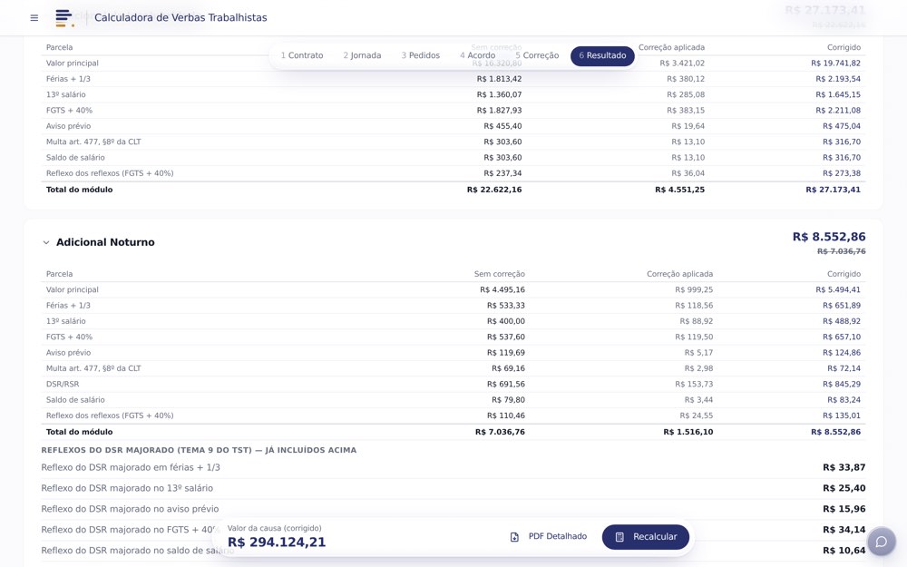This screenshot has width=907, height=567.
Task: Open the hamburger menu
Action: 34,18
